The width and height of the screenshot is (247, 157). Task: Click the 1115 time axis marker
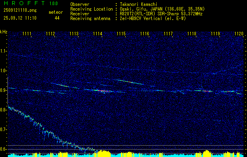tap(121, 33)
